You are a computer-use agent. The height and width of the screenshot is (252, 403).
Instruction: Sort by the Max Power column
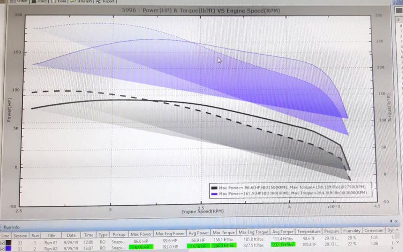click(141, 234)
